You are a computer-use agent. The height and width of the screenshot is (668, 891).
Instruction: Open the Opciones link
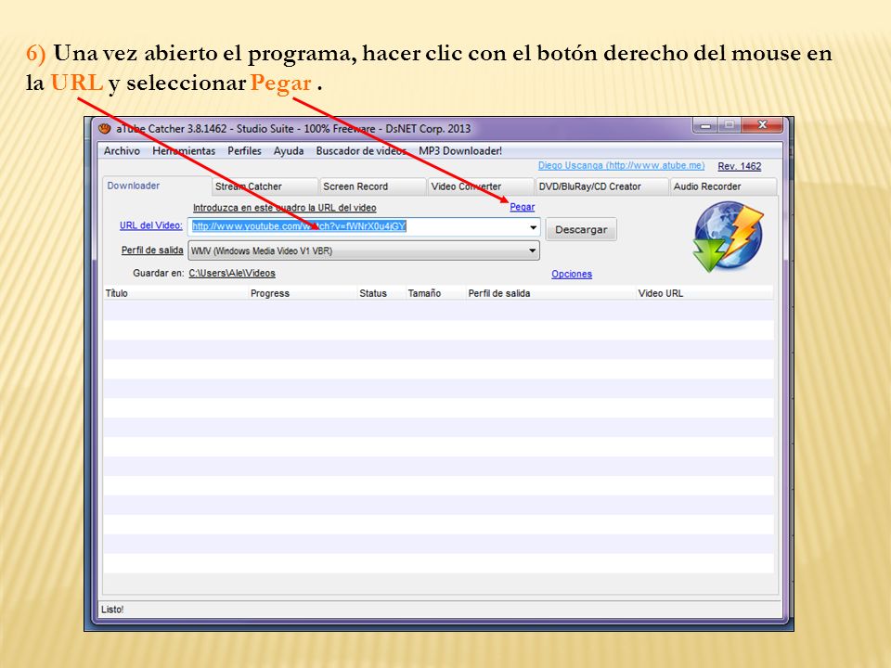coord(572,274)
